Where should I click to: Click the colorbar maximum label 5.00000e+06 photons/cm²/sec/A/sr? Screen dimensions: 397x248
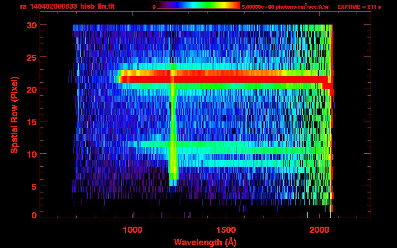(285, 6)
